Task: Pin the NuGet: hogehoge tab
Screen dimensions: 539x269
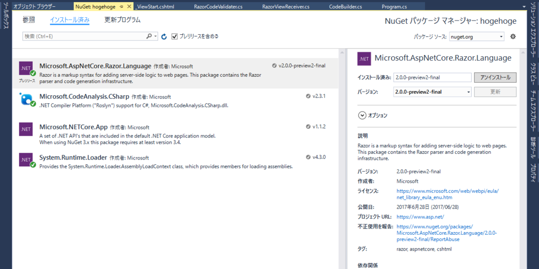Action: point(122,6)
